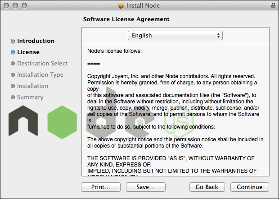Image resolution: width=279 pixels, height=199 pixels.
Task: Click the green hexagon Node logo
Action: pyautogui.click(x=62, y=122)
